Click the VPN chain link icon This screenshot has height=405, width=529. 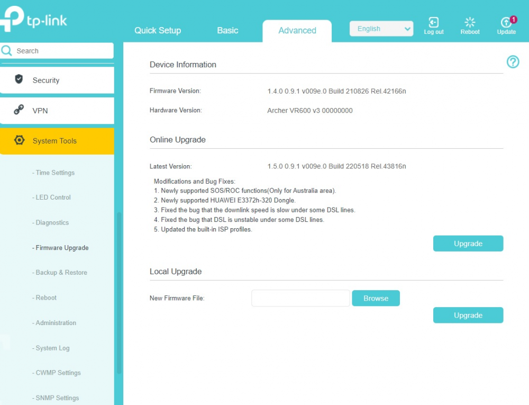click(x=19, y=110)
